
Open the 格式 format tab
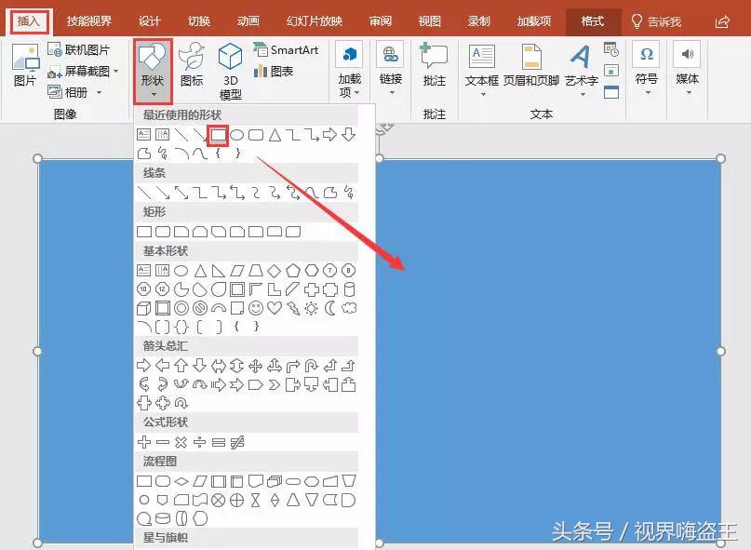(x=592, y=21)
